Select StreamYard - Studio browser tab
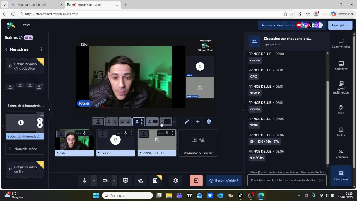This screenshot has width=357, height=201. 93,5
